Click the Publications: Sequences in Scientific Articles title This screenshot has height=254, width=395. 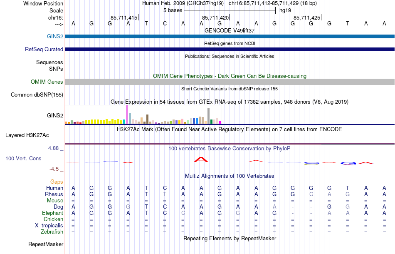tap(230, 56)
